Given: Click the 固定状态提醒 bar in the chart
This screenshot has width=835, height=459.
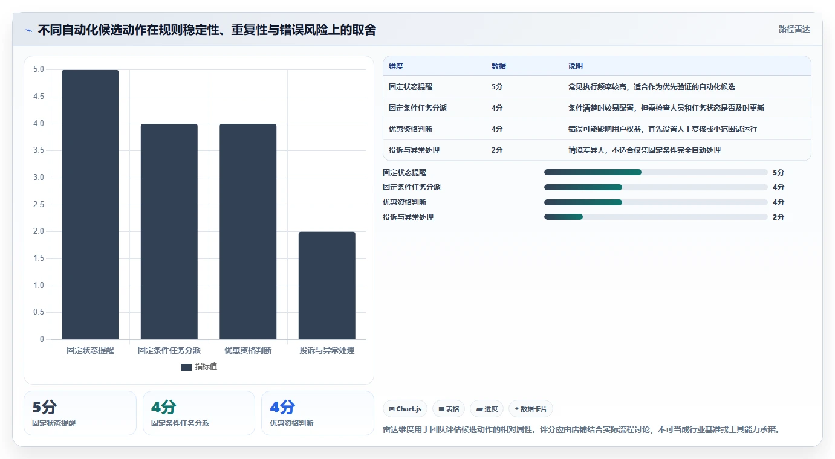Looking at the screenshot, I should (90, 205).
